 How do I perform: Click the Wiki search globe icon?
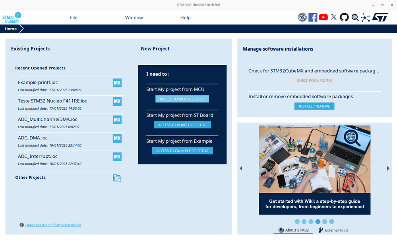(355, 17)
